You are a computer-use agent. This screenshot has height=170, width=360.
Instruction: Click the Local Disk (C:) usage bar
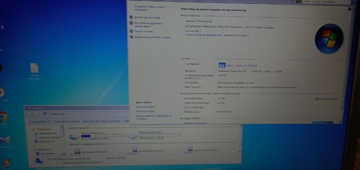coord(103,136)
